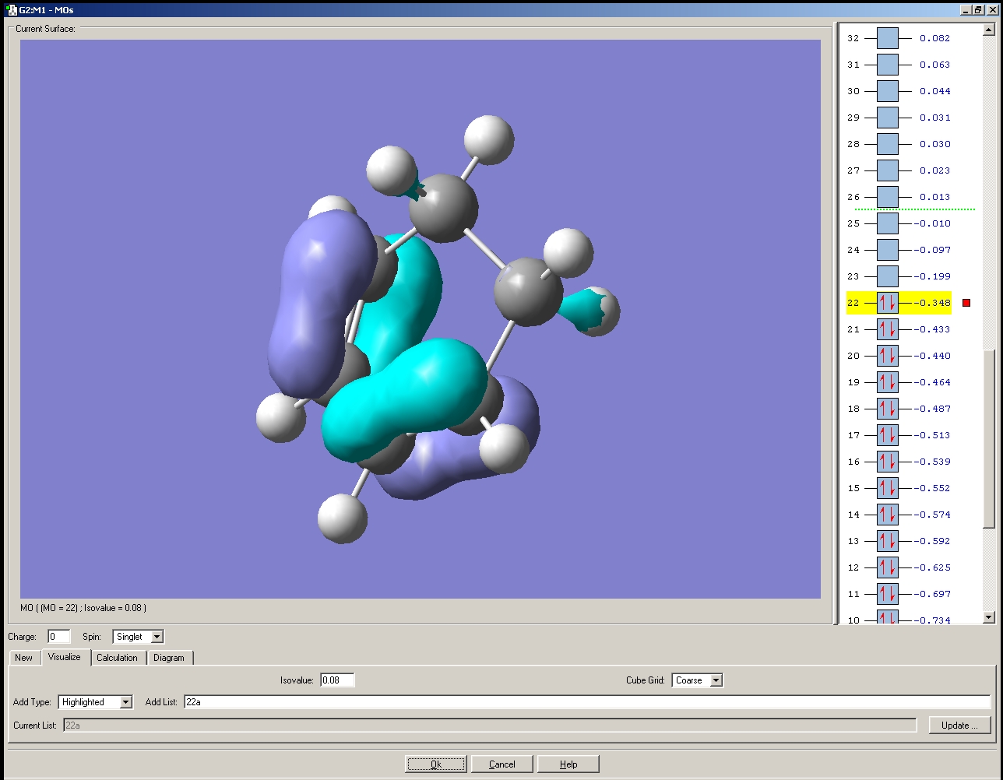This screenshot has width=1003, height=780.
Task: Click the Isovalue input field
Action: [x=337, y=680]
